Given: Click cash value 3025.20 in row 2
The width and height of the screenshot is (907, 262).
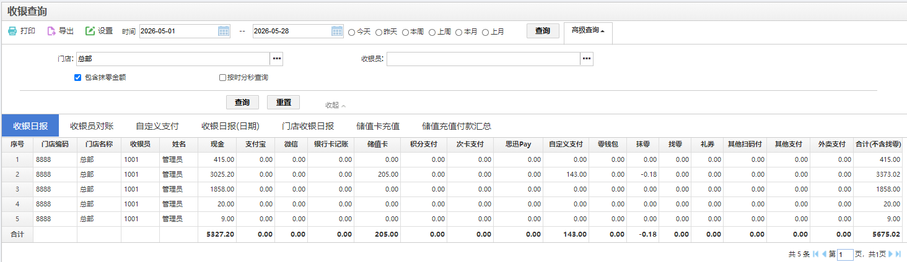Looking at the screenshot, I should [222, 174].
